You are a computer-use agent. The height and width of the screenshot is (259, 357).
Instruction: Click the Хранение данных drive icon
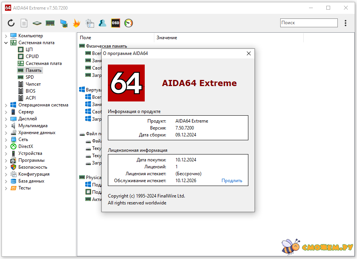[13, 133]
